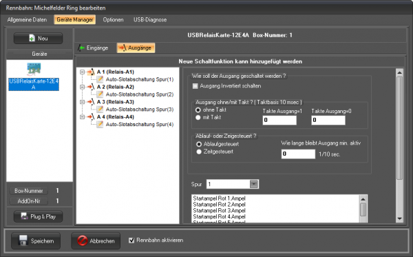Click the function list scrollbar up arrow

pos(363,199)
